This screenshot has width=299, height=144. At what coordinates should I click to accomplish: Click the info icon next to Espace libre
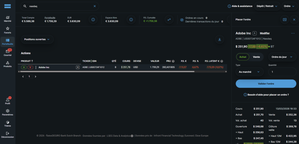click(131, 20)
